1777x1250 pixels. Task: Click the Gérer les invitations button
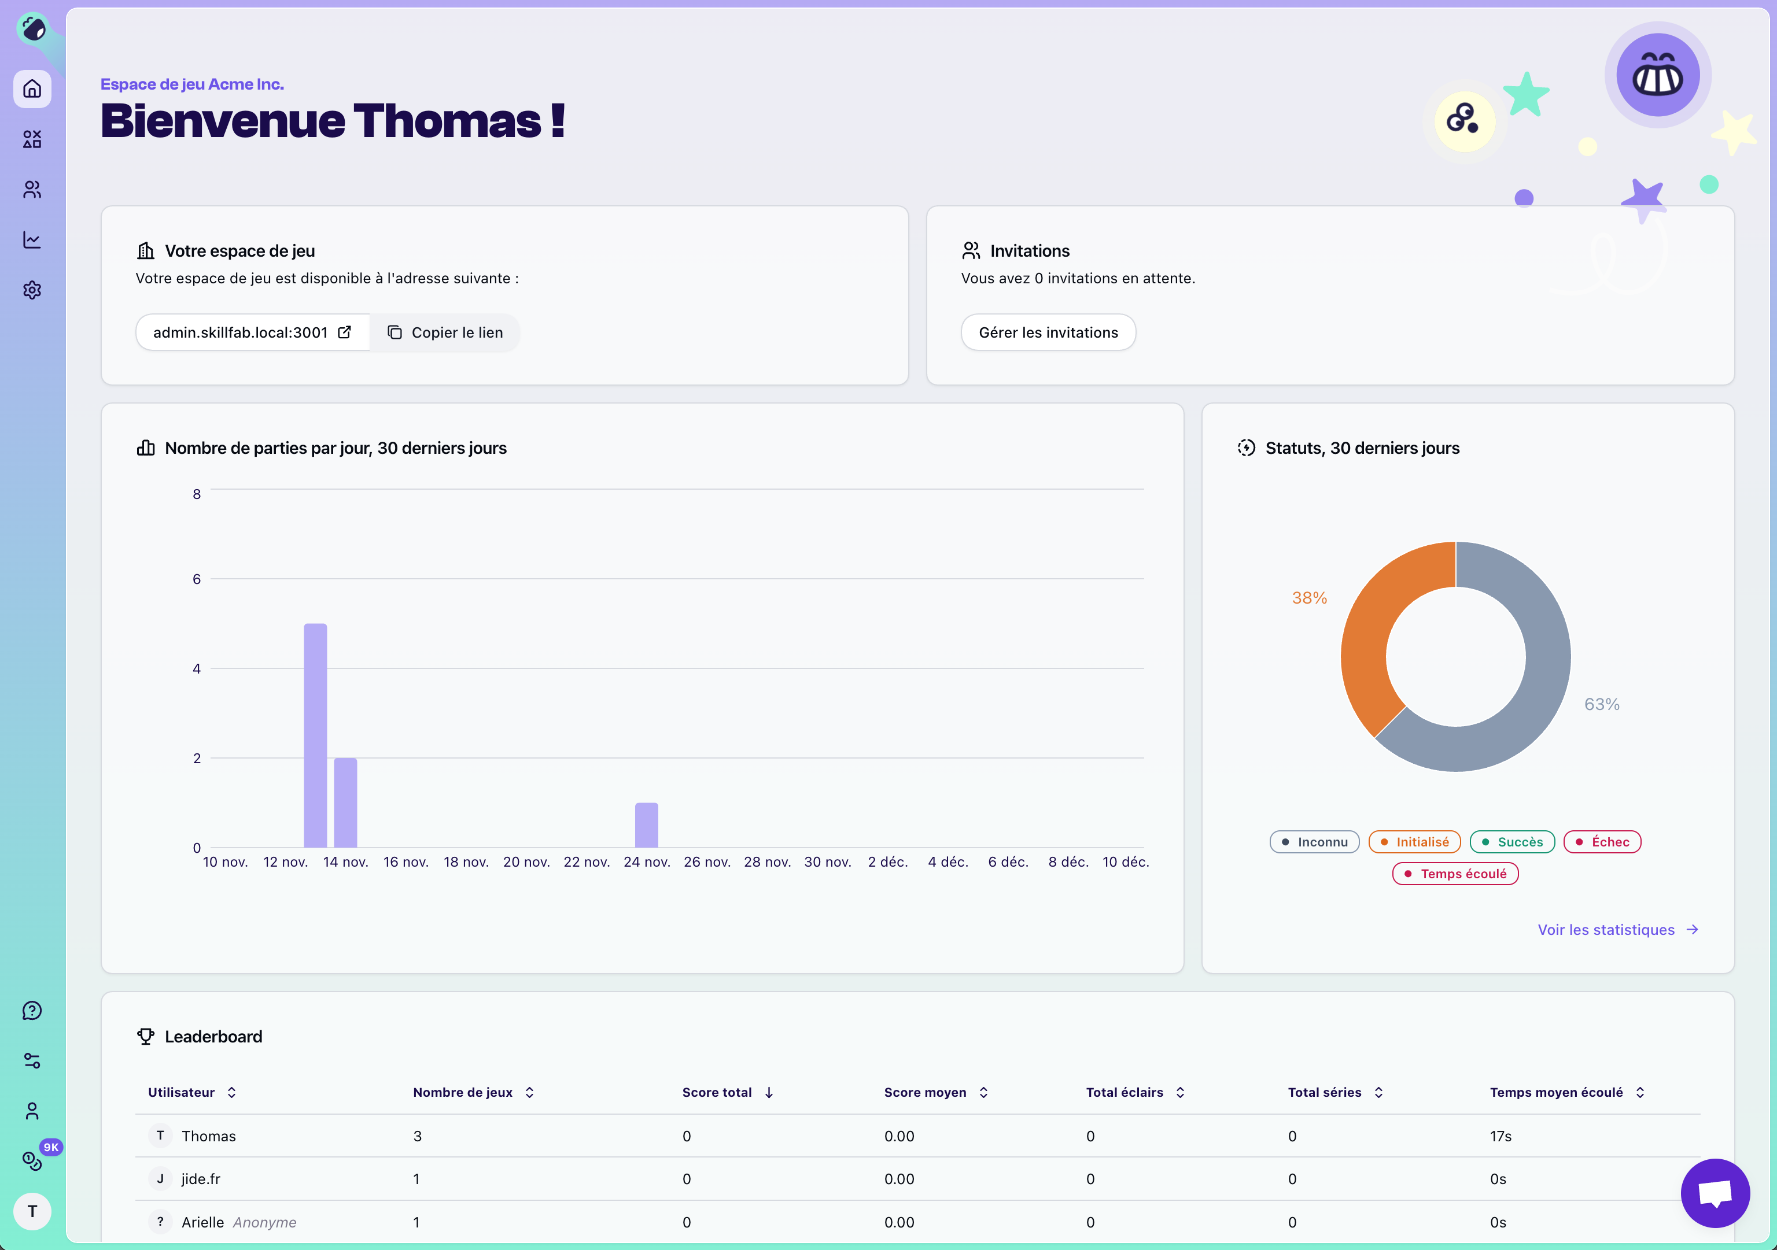point(1048,332)
